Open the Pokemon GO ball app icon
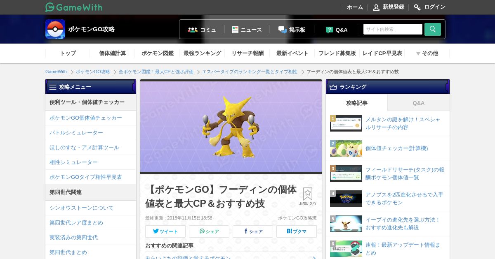The image size is (495, 259). coord(55,29)
